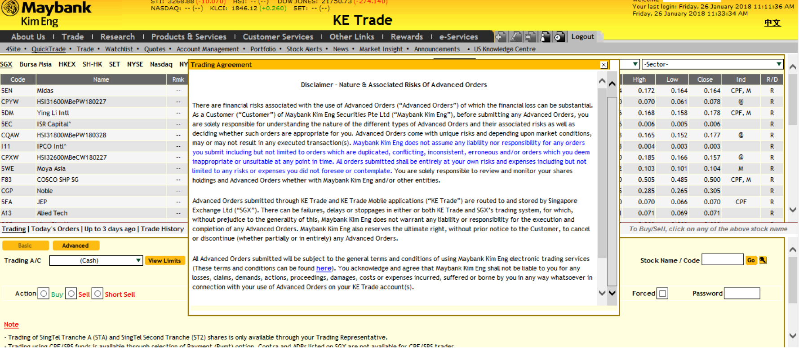
Task: Click the Maybank Kim Eng logo
Action: pyautogui.click(x=46, y=14)
